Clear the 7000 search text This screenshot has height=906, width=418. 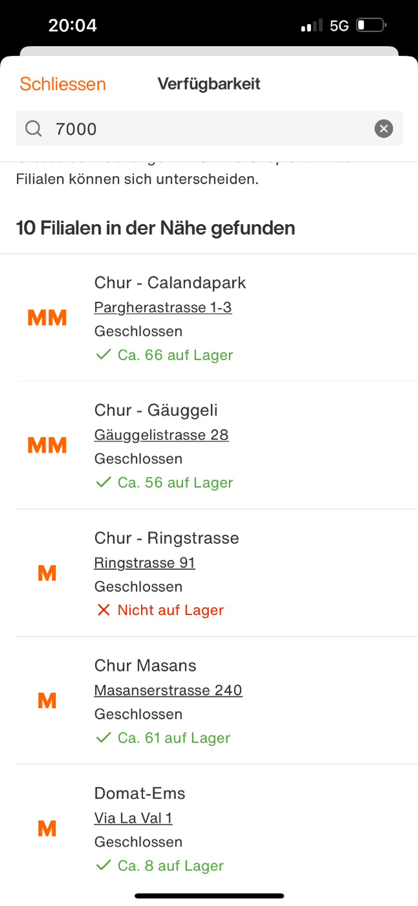[x=384, y=128]
